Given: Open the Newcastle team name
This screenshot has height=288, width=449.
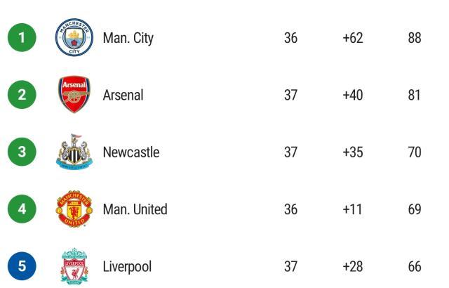Looking at the screenshot, I should pyautogui.click(x=131, y=152).
